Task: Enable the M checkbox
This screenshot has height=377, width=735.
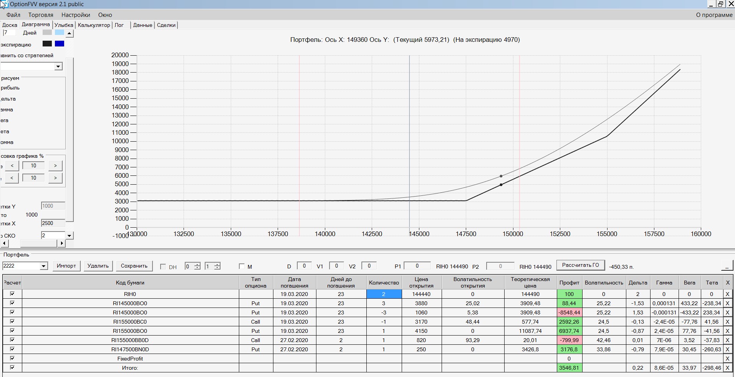Action: 242,266
